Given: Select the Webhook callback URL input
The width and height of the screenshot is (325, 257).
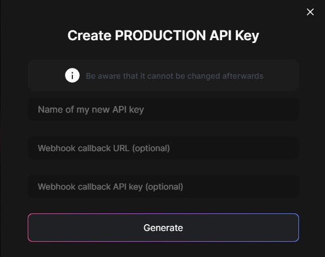Looking at the screenshot, I should [x=163, y=148].
